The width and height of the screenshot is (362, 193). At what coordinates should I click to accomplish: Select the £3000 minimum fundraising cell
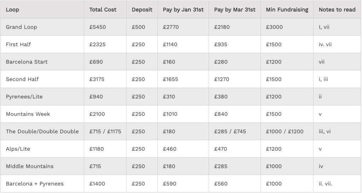[x=274, y=27]
